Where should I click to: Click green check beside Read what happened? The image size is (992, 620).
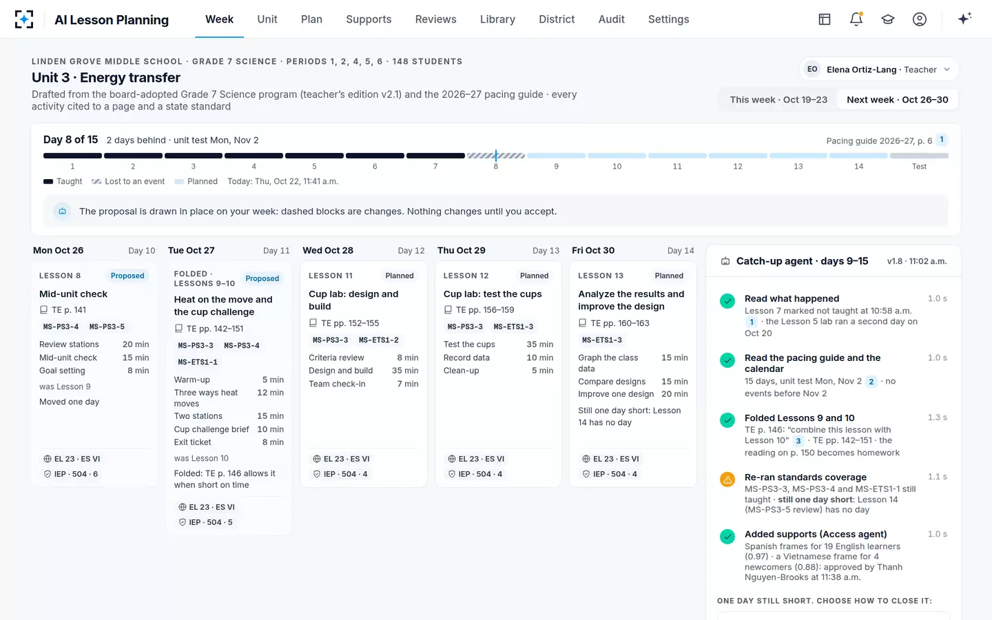(x=727, y=301)
